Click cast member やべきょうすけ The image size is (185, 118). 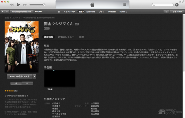[59, 114]
